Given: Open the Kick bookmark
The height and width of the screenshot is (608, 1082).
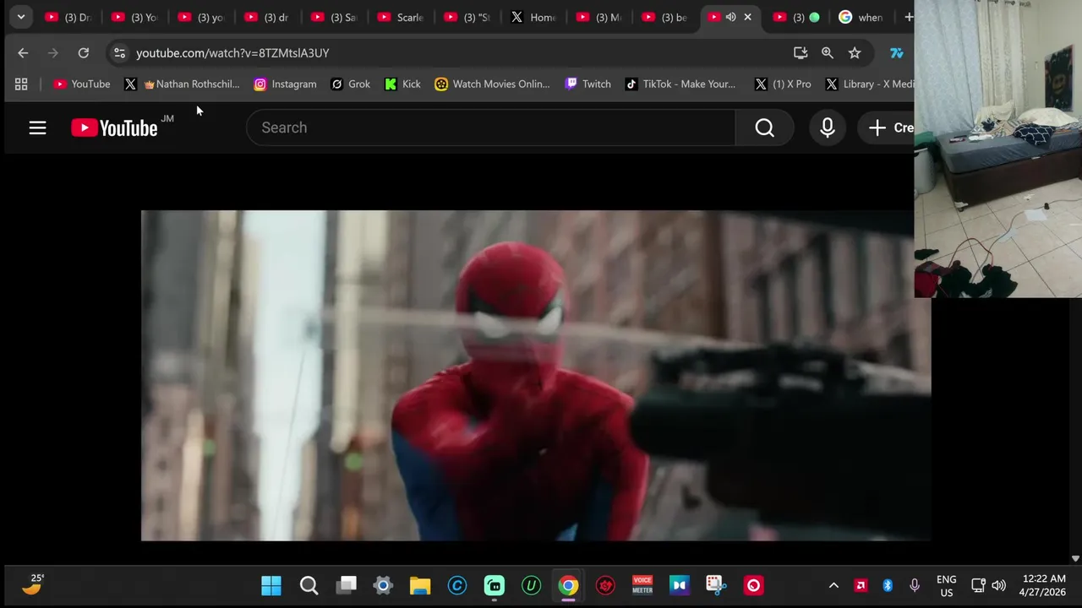Looking at the screenshot, I should [402, 84].
